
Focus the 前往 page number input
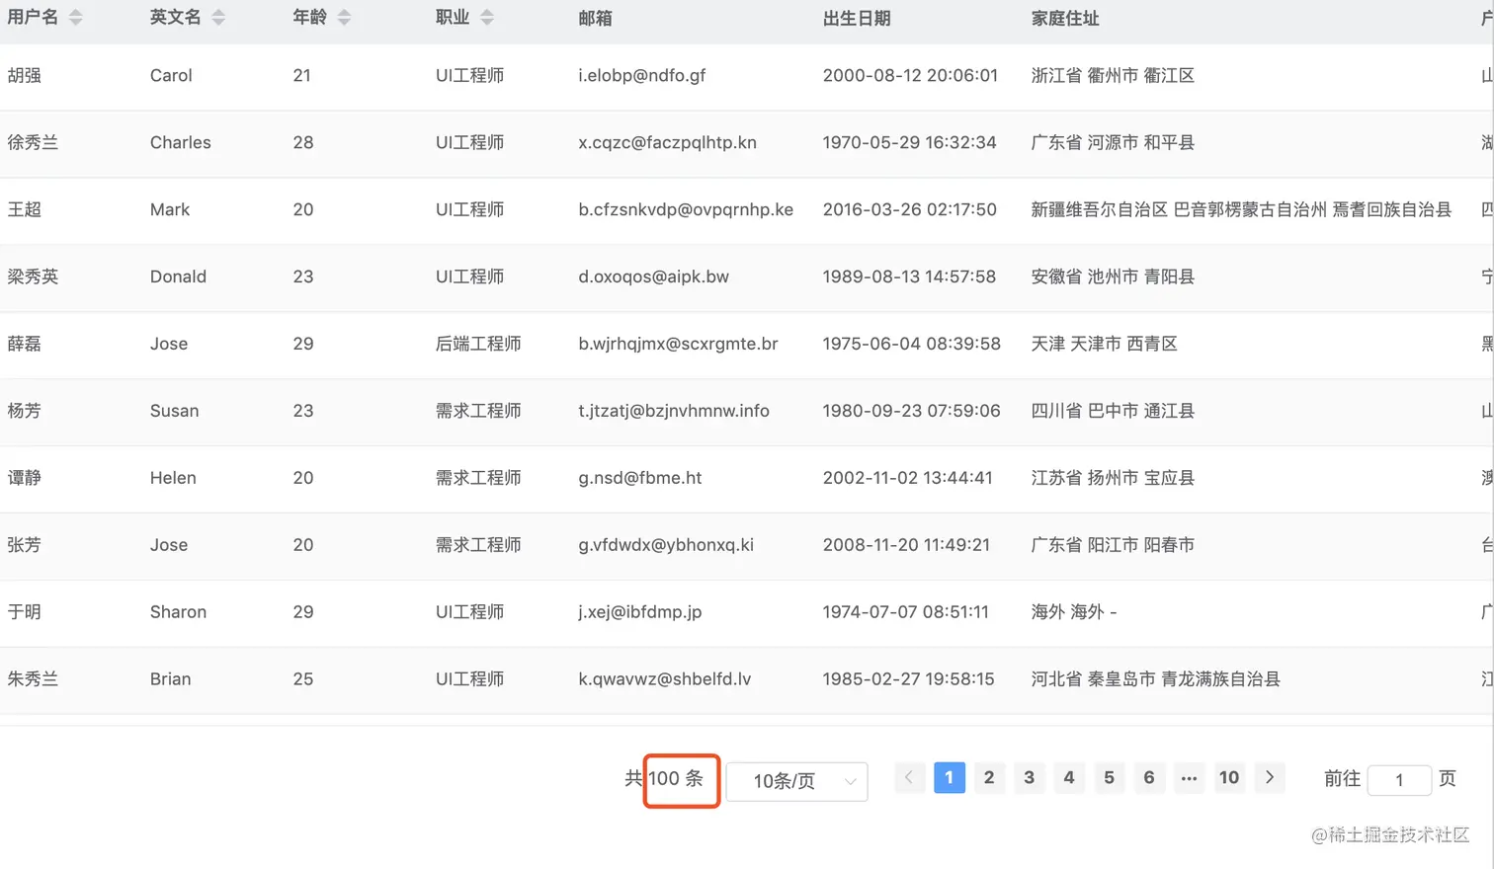pos(1399,780)
